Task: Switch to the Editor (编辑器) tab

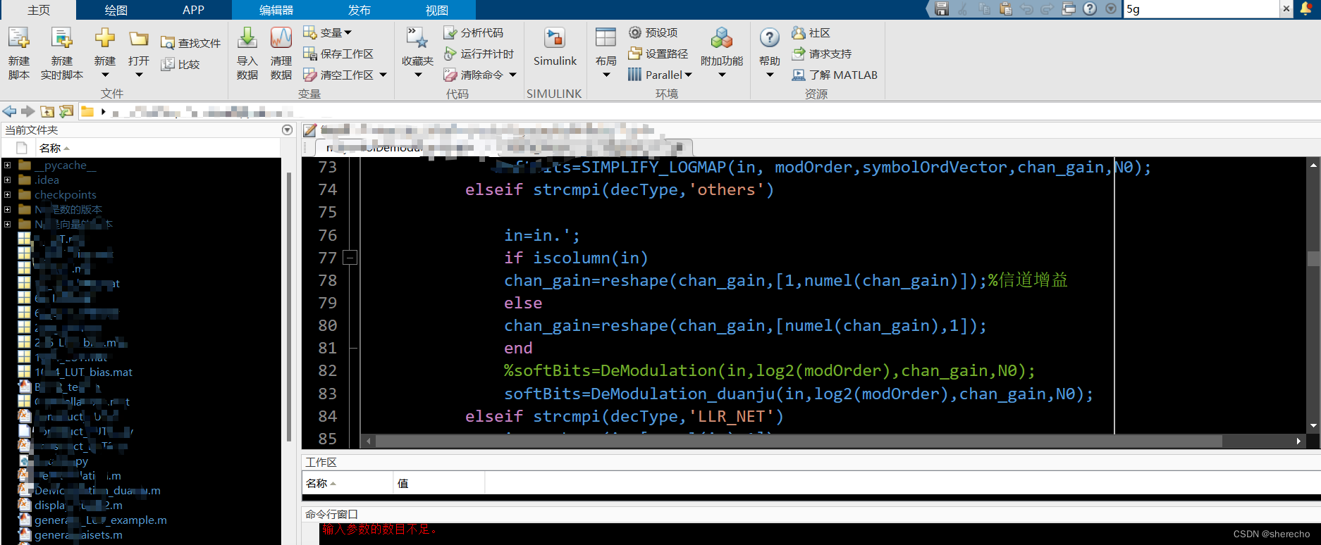Action: (276, 10)
